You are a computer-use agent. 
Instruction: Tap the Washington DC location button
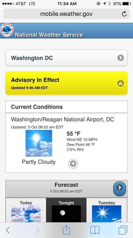[66, 58]
